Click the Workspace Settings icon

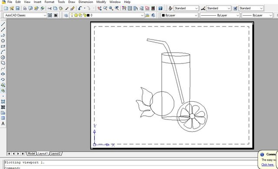[x=50, y=15]
